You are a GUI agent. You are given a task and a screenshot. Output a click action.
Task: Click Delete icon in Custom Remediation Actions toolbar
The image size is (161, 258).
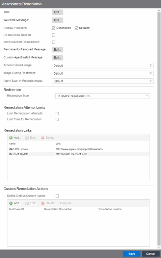[43, 203]
